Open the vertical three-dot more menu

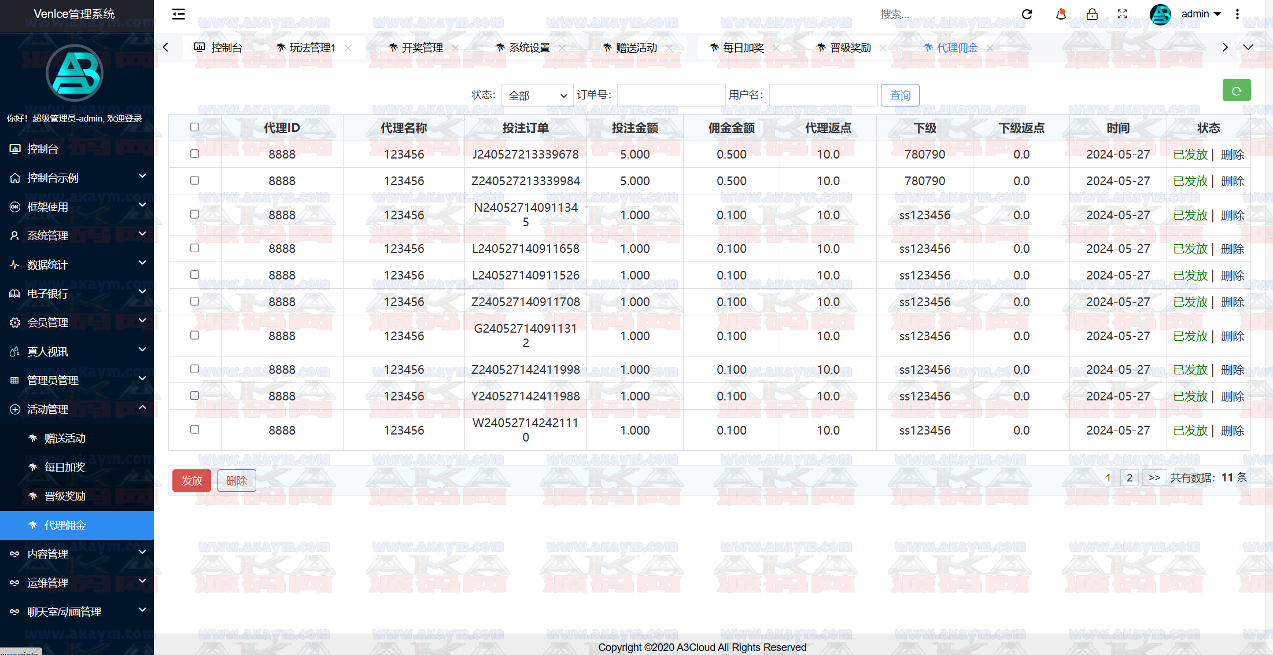[x=1238, y=14]
